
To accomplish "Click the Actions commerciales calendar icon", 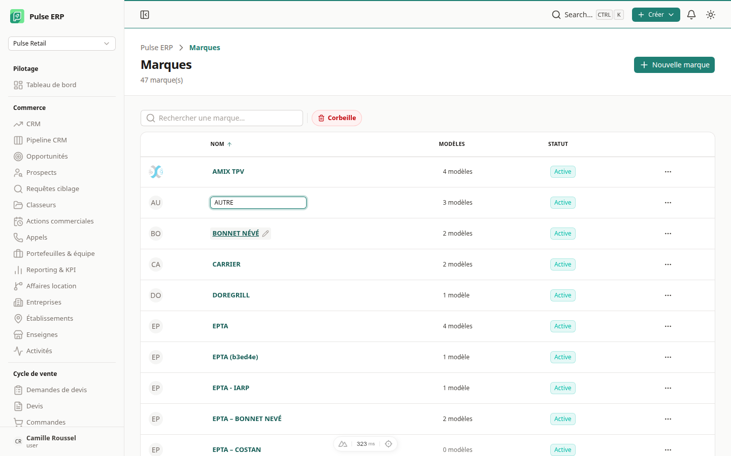I will click(x=18, y=221).
